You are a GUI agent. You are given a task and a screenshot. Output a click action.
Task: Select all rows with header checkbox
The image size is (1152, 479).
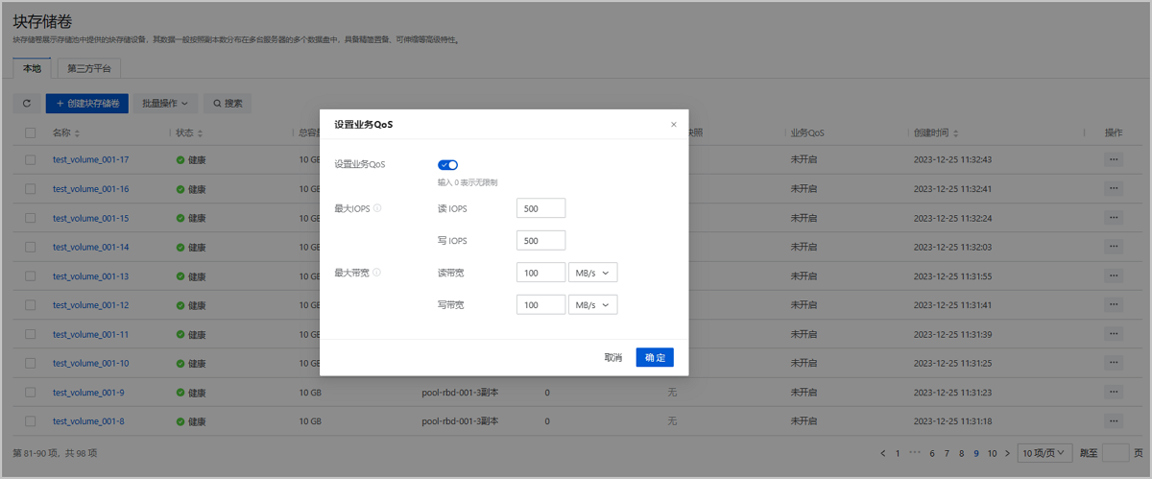pos(31,132)
